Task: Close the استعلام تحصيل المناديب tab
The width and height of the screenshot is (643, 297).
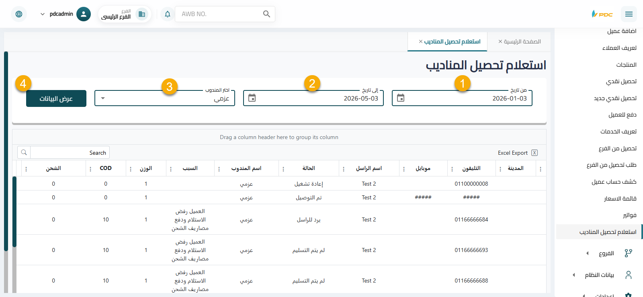Action: (x=421, y=41)
